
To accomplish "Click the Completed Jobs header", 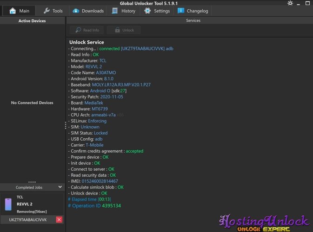I will point(32,187).
